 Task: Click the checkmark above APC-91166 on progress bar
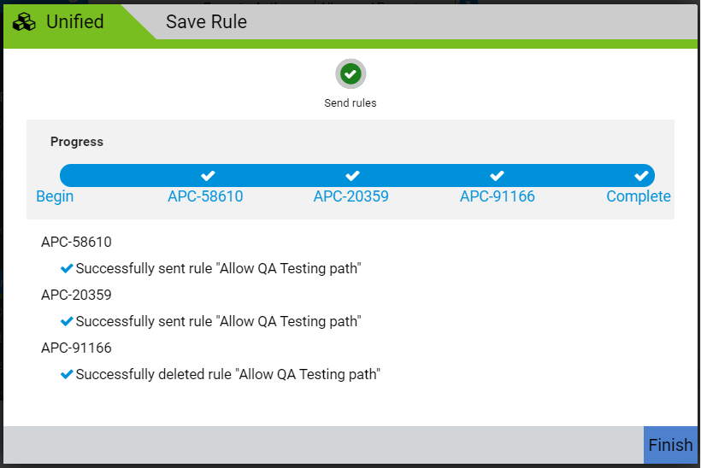click(497, 176)
